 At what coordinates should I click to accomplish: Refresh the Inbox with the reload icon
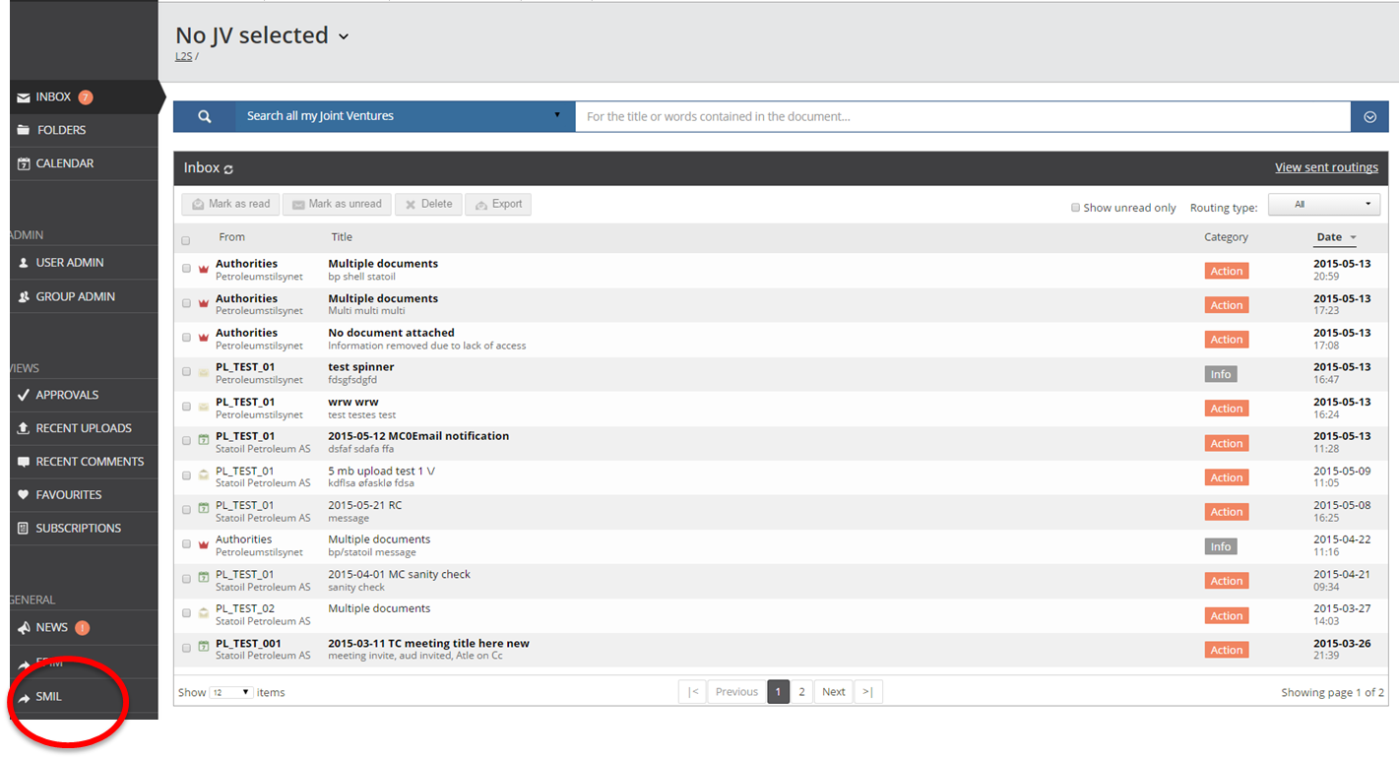(x=228, y=169)
